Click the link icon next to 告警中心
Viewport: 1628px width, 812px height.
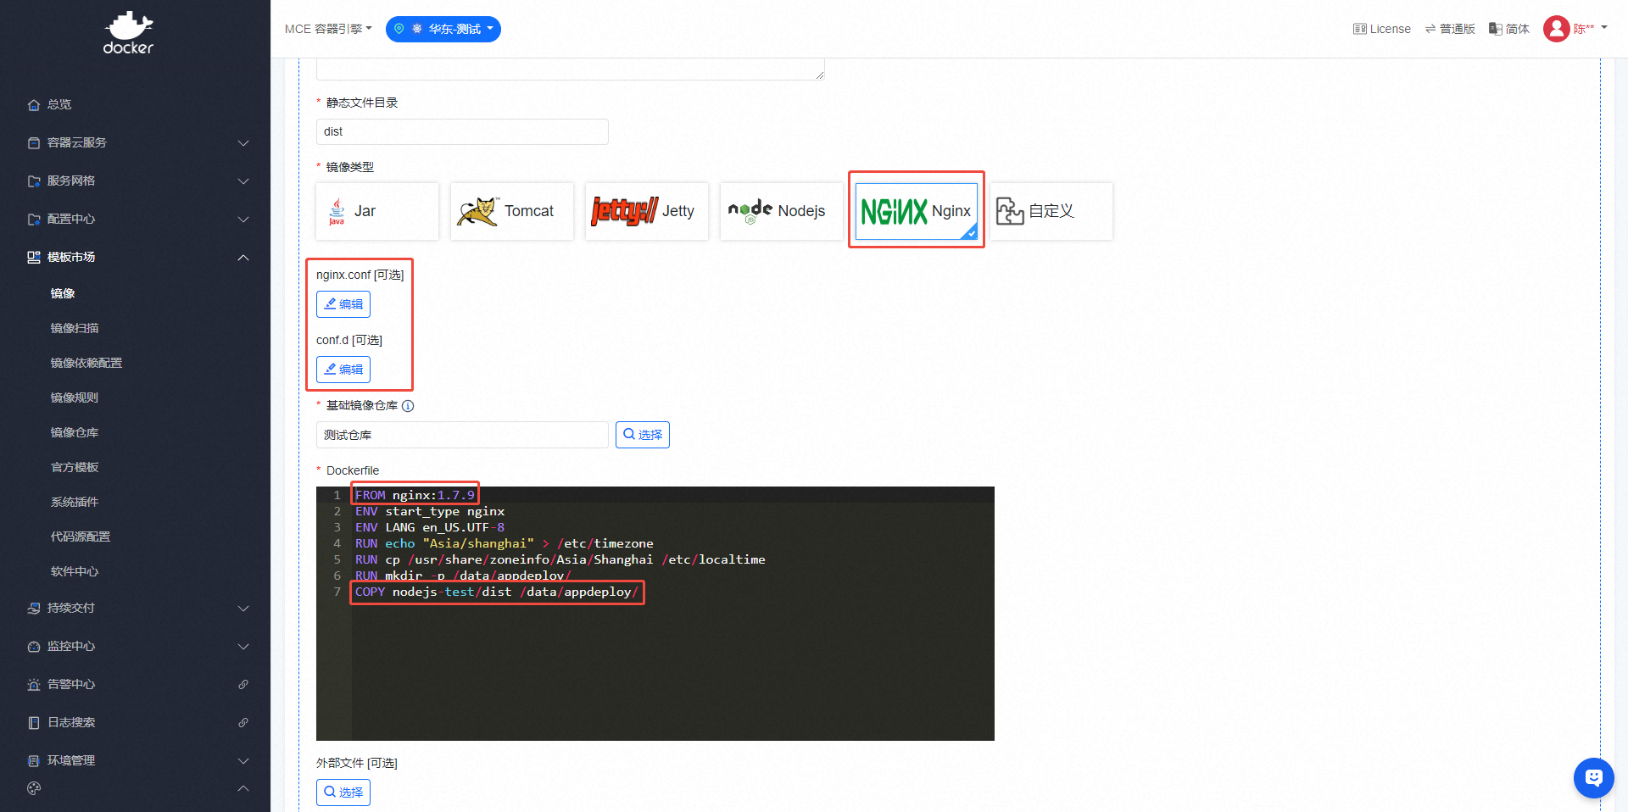(x=243, y=684)
